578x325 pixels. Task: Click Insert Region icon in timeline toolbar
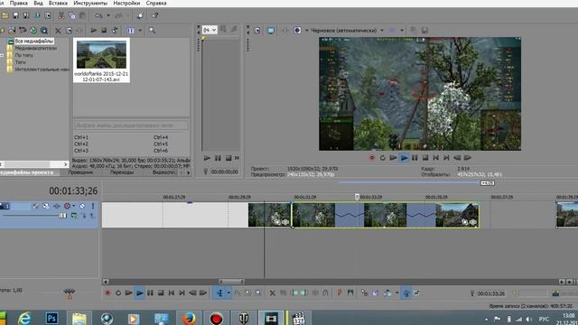pos(350,292)
